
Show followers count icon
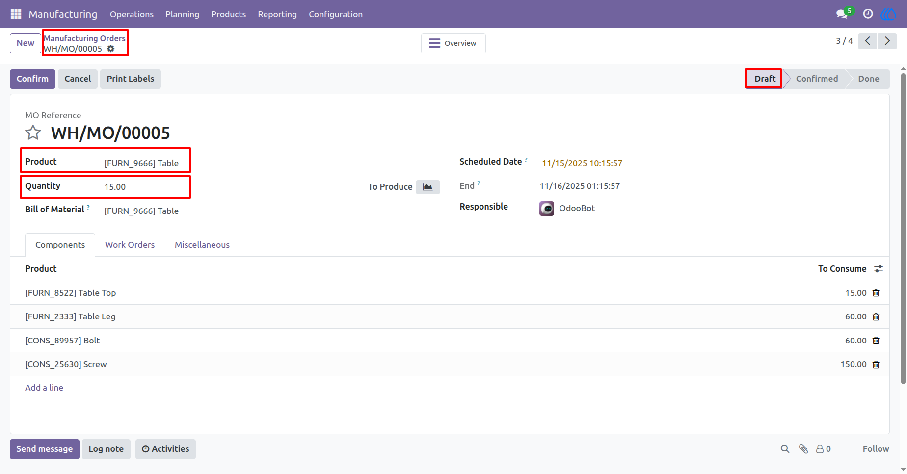[824, 449]
